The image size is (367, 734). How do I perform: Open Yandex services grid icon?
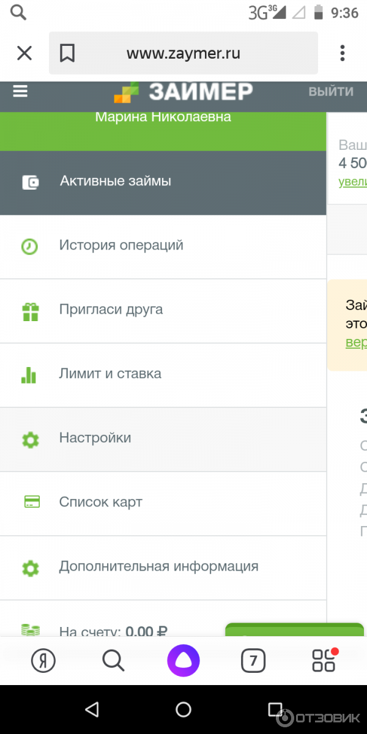click(x=324, y=661)
